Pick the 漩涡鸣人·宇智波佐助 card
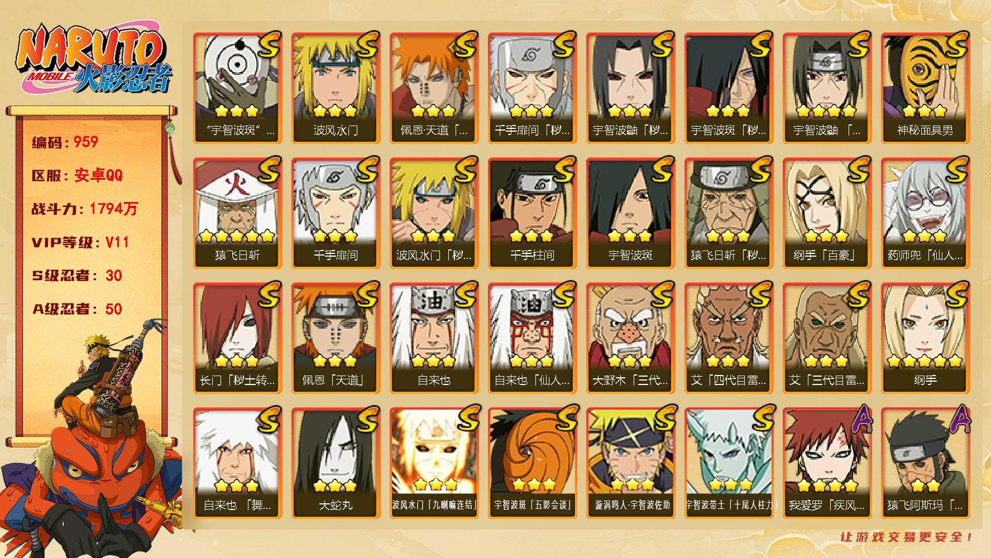 click(x=630, y=463)
